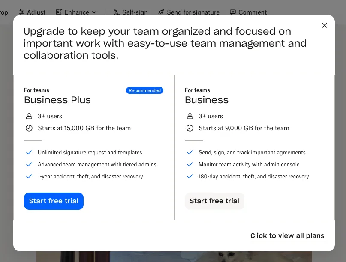The width and height of the screenshot is (346, 262).
Task: Click checkmark beside Monitor team activity
Action: 190,164
